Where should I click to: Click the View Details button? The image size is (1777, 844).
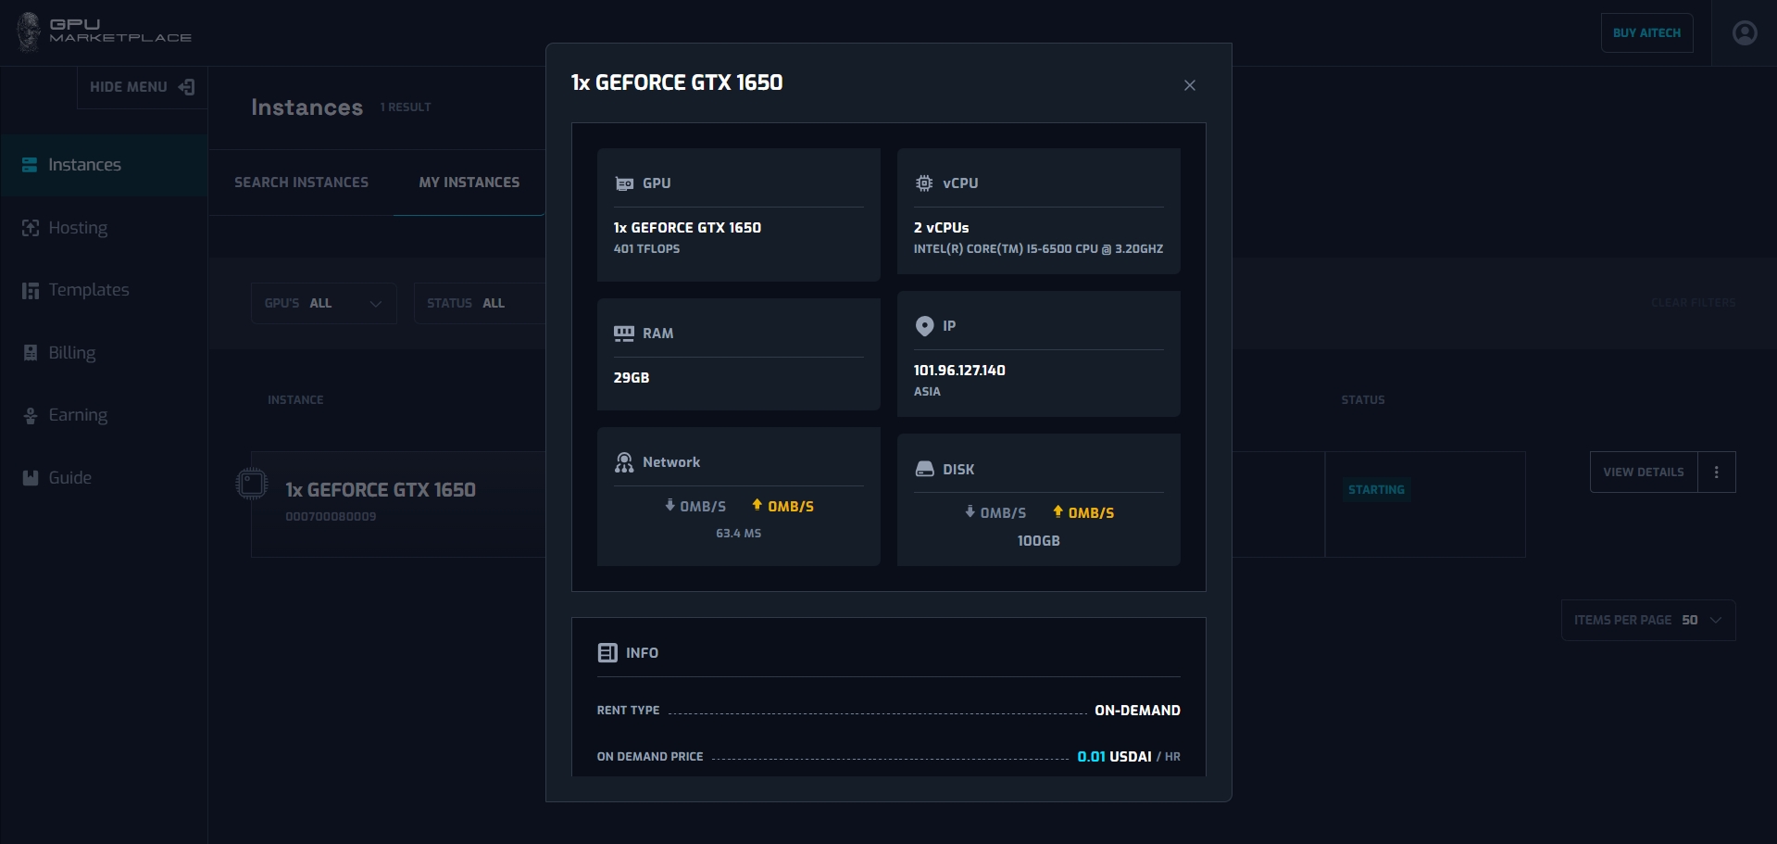tap(1643, 472)
